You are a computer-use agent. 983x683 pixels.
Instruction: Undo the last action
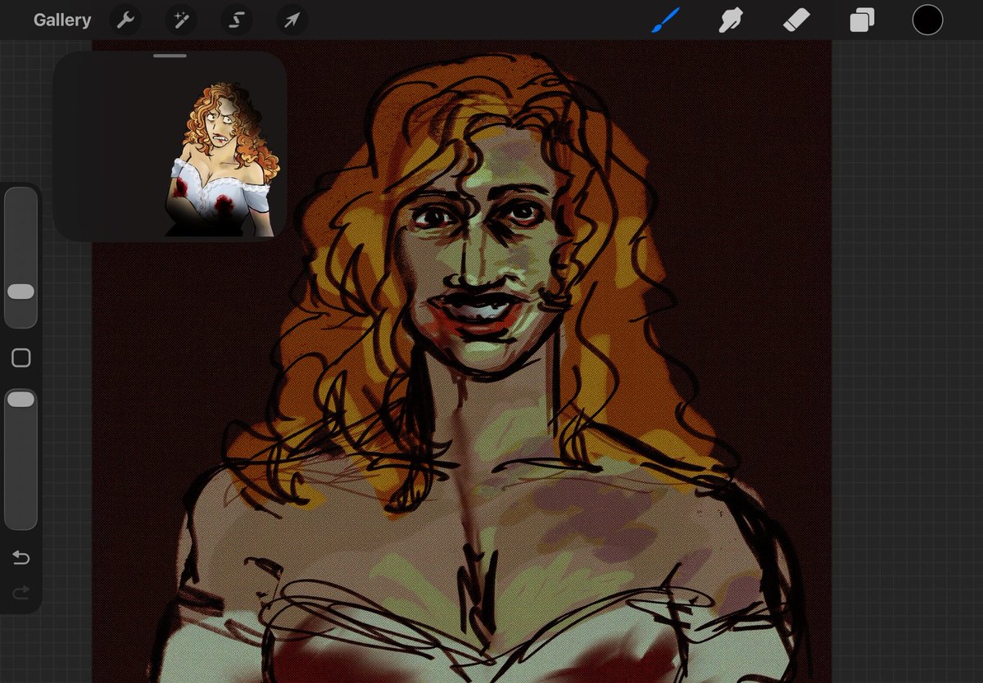(21, 558)
